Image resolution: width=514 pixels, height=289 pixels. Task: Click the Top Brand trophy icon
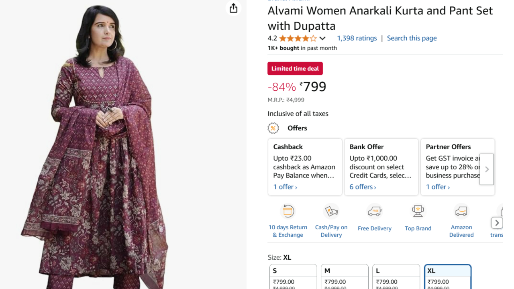(418, 211)
